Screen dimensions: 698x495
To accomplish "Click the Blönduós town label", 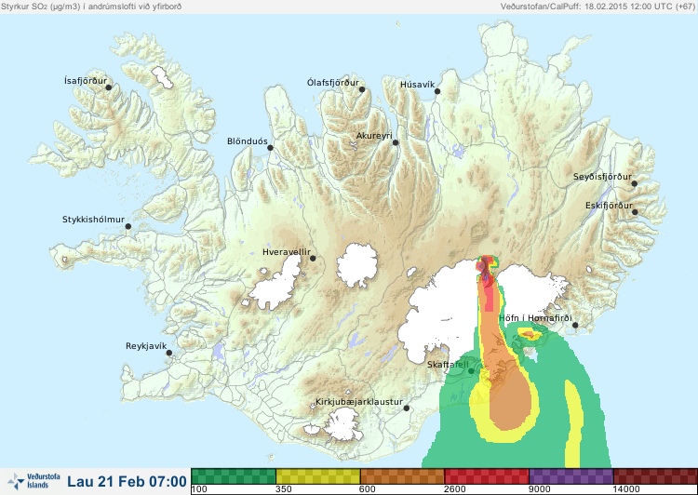I will (247, 141).
